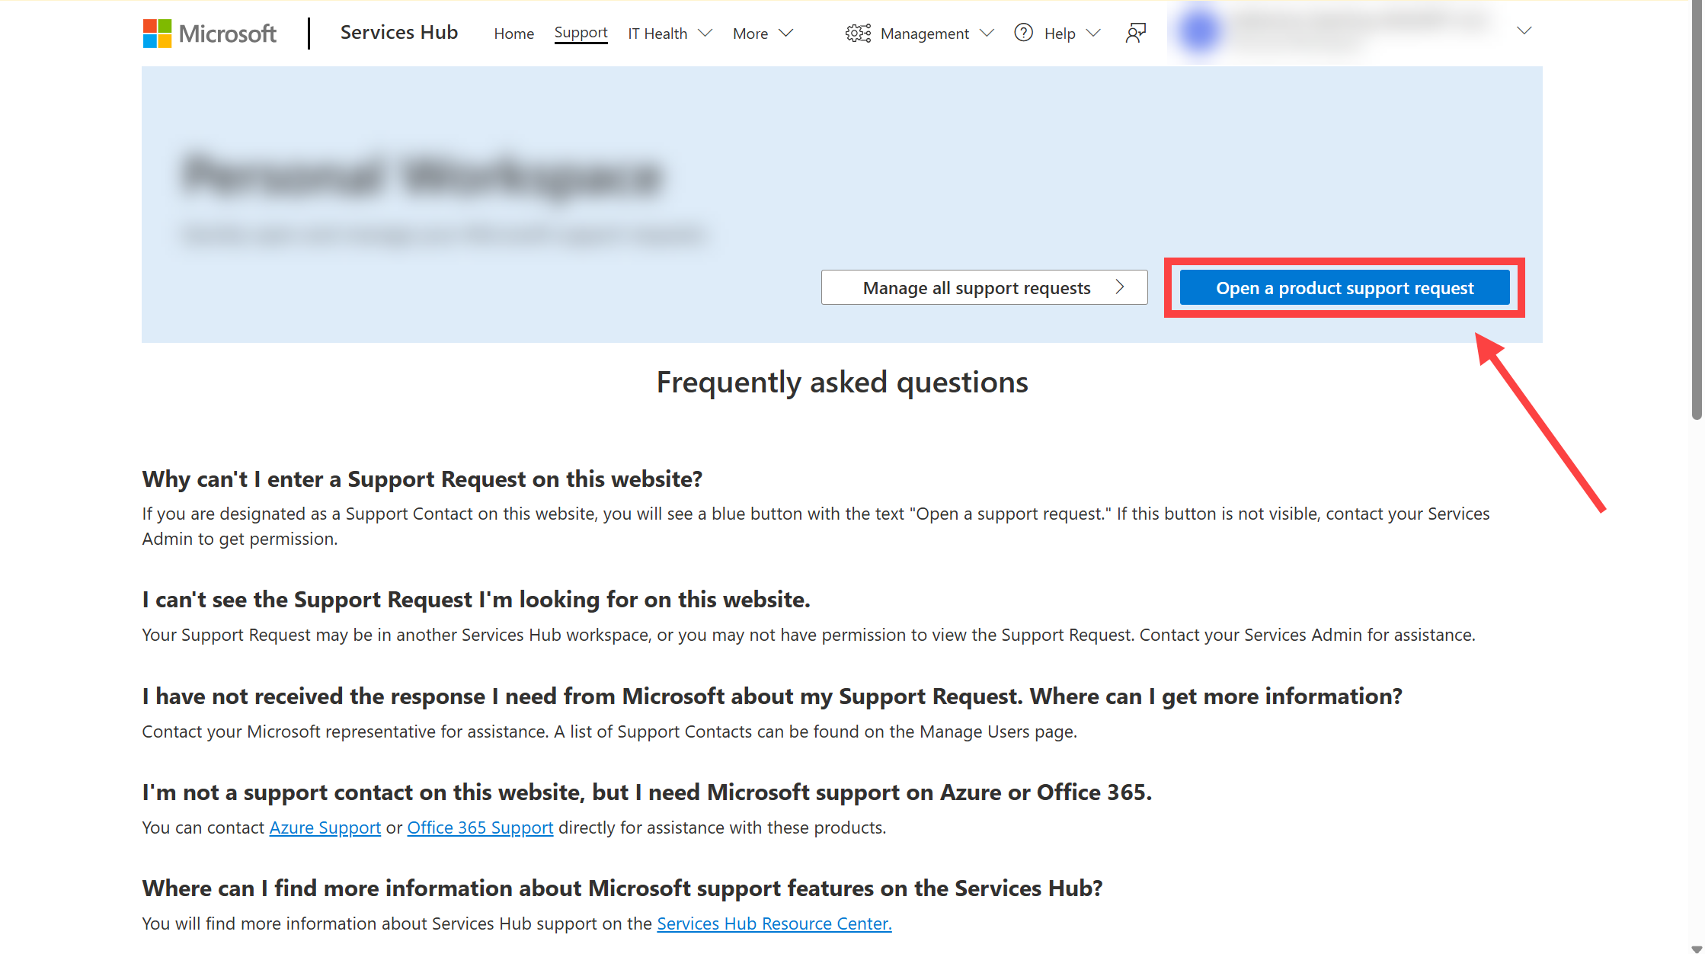Open the Help dropdown menu

coord(1060,33)
